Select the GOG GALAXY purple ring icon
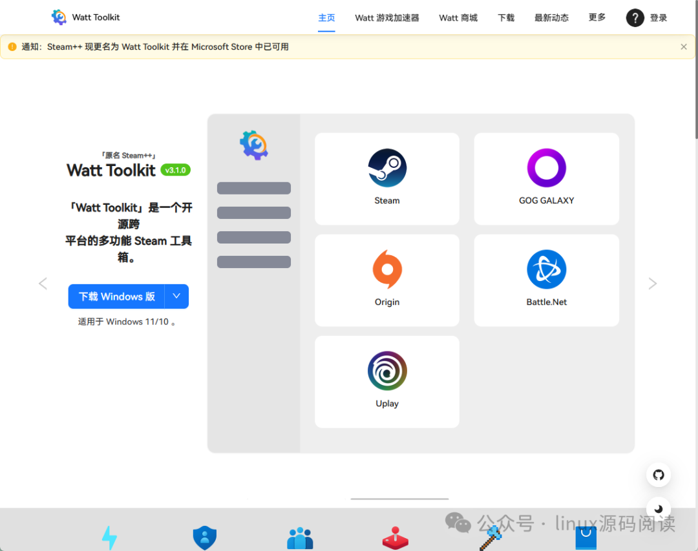Viewport: 698px width, 551px height. click(546, 168)
